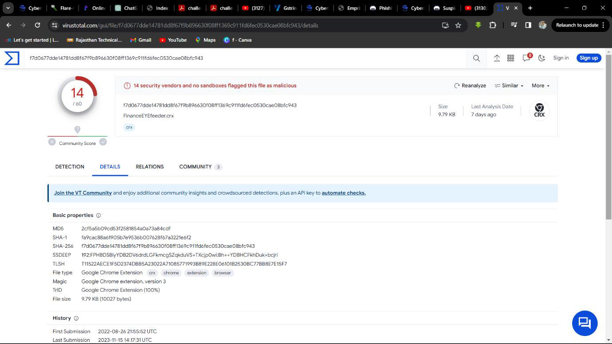Open the apps grid icon

[x=510, y=58]
